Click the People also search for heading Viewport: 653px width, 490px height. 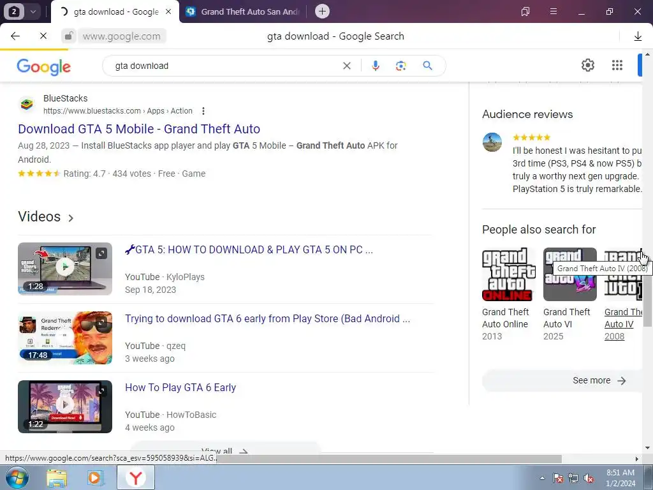click(539, 230)
